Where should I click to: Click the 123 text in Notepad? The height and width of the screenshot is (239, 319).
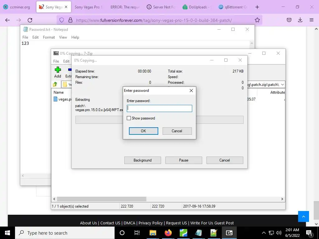(x=25, y=43)
